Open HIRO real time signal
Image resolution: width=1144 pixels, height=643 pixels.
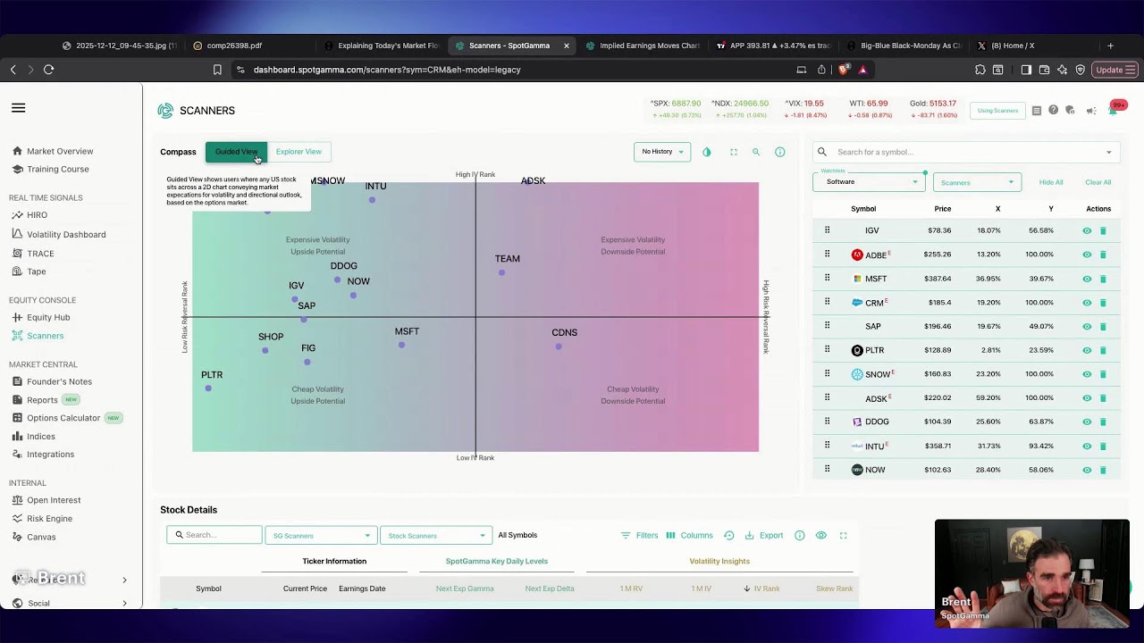(37, 215)
